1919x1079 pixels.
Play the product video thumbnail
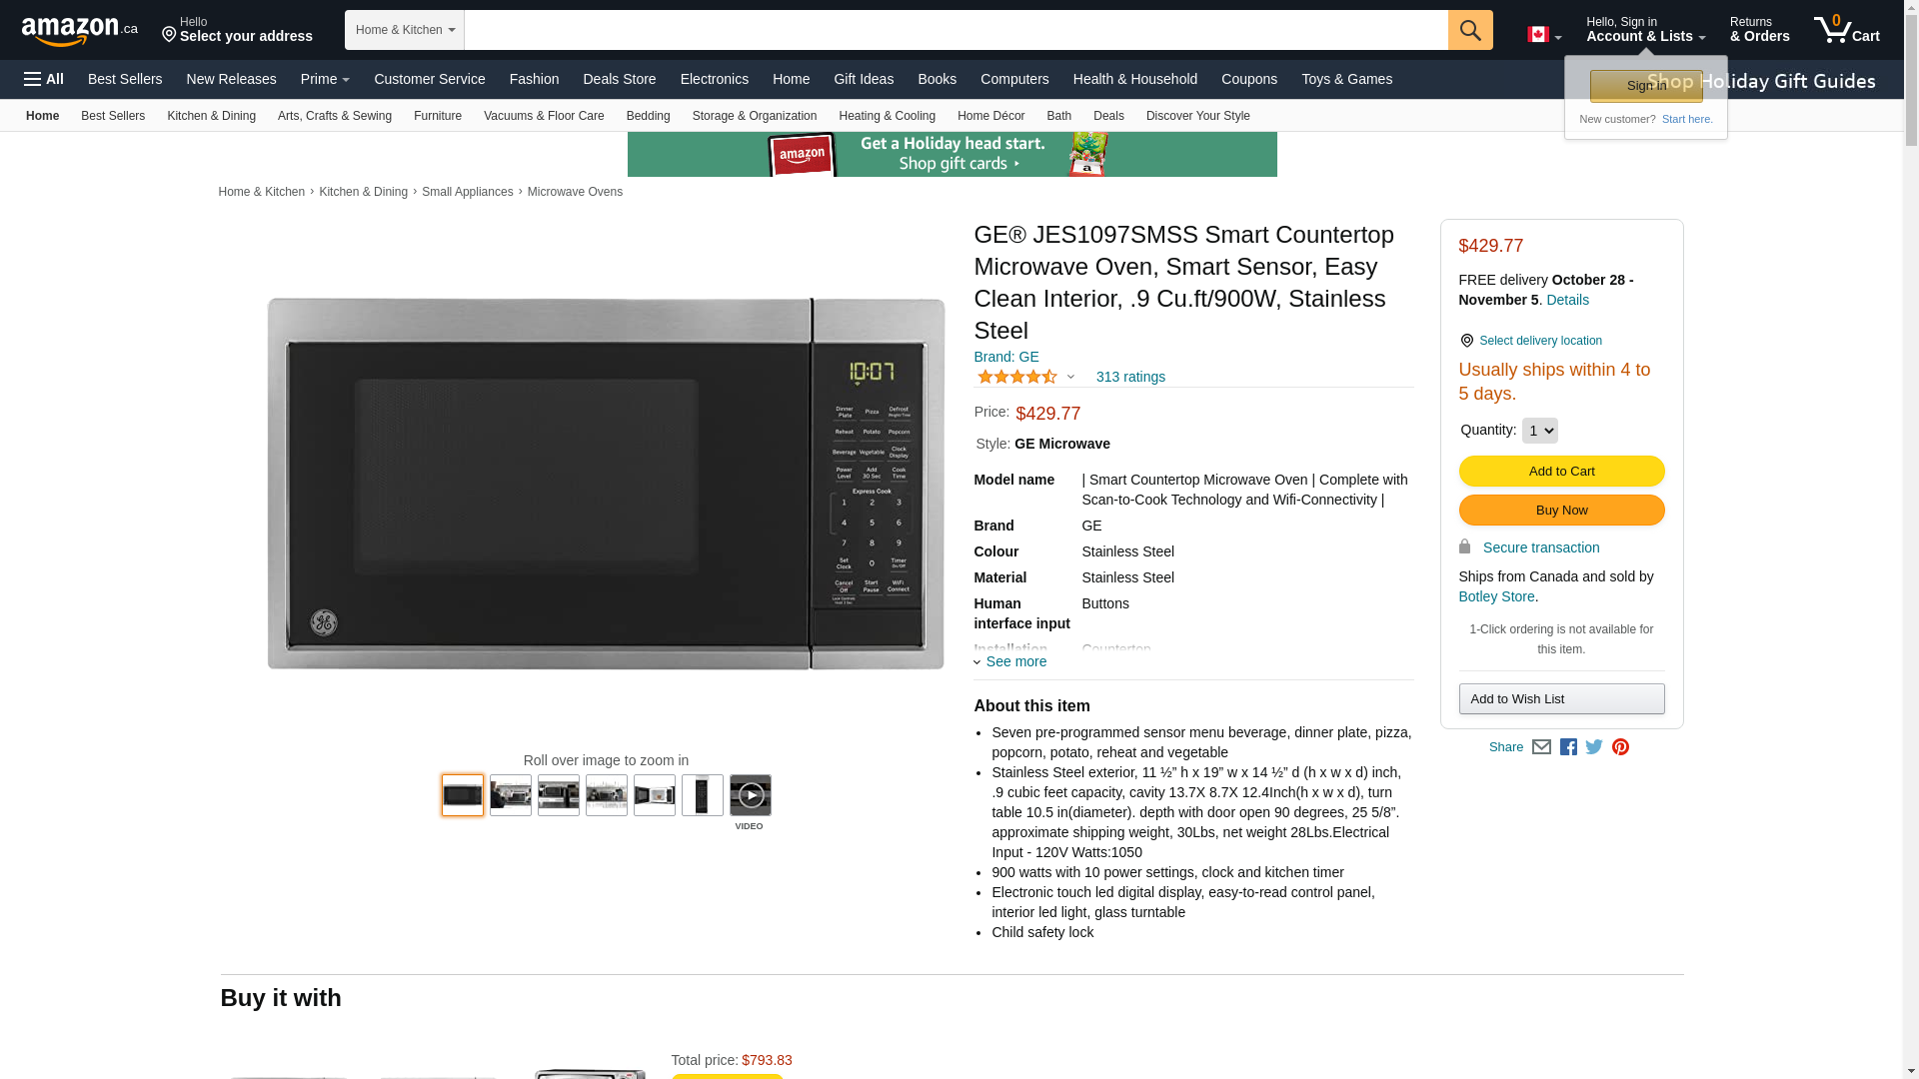[750, 796]
